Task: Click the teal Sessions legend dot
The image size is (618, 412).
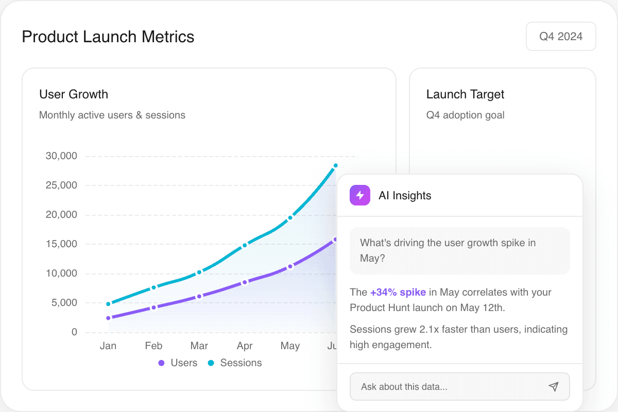Action: 211,363
